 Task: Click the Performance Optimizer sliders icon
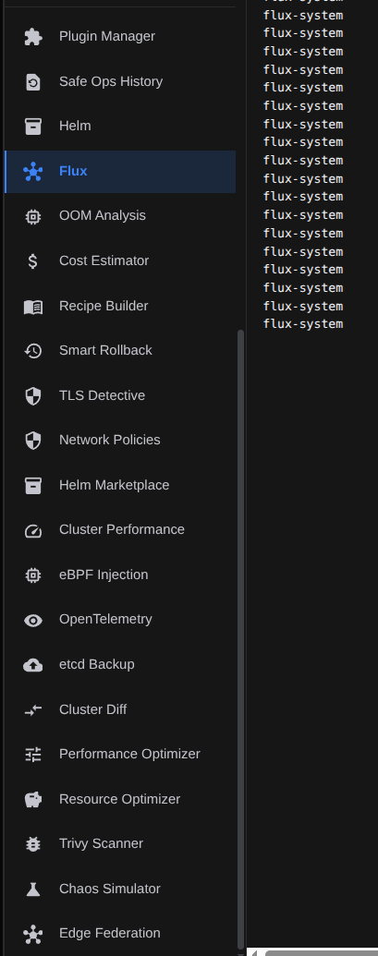click(x=33, y=755)
